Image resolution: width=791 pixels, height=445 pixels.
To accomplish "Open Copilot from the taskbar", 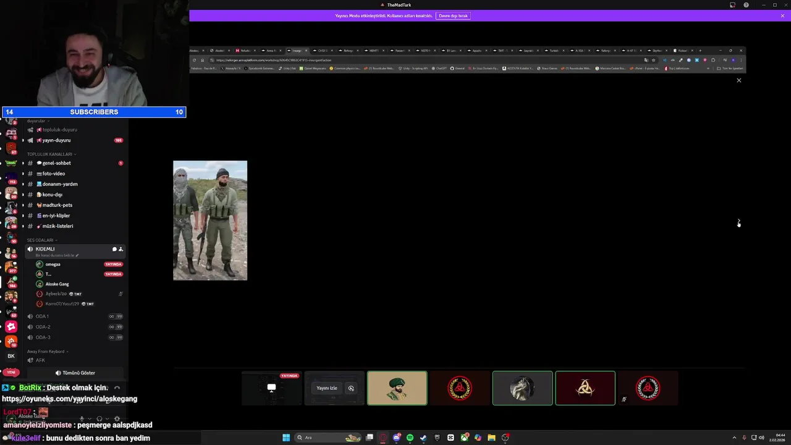I will pos(478,438).
